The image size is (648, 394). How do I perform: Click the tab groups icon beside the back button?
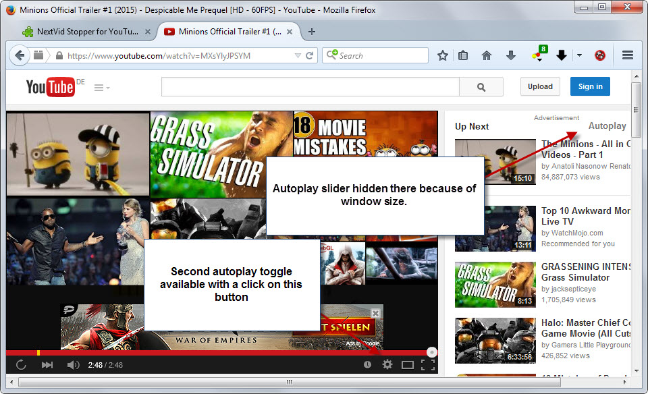pyautogui.click(x=38, y=55)
